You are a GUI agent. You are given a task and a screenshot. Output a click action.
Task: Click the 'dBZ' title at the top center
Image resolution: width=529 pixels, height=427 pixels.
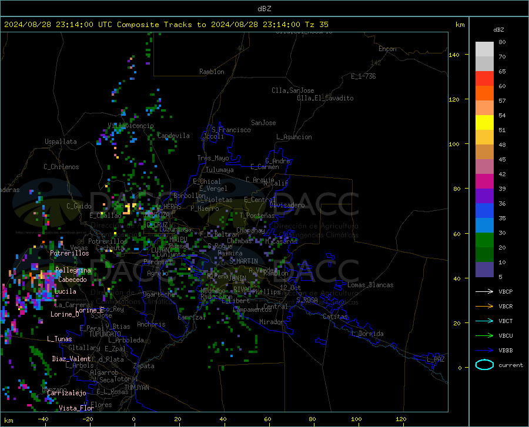point(264,9)
